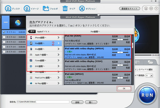Click the 参照 browse button
Screen dimensions: 160x108
(x=77, y=102)
